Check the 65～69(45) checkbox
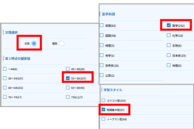194x129 pixels. (x=68, y=87)
